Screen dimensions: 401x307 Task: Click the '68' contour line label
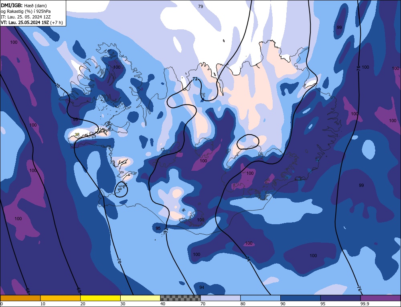[x=79, y=290]
